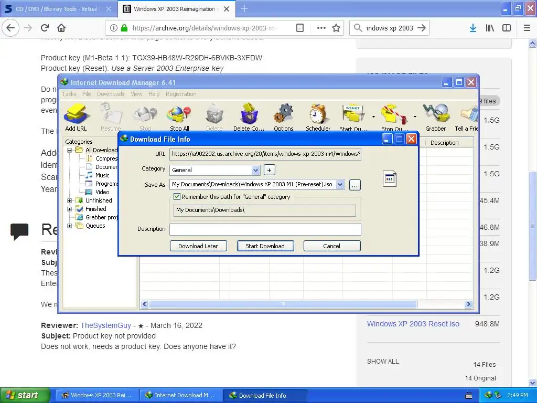Open Start Queue dropdown arrow
The width and height of the screenshot is (537, 403).
pos(373,117)
